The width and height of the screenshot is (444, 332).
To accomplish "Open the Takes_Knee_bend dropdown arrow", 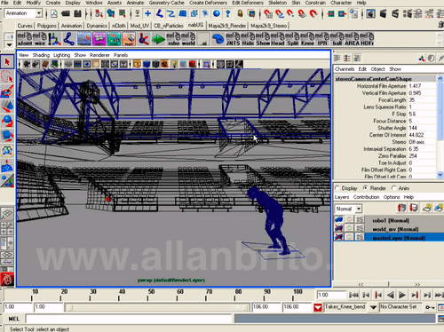I will point(373,307).
